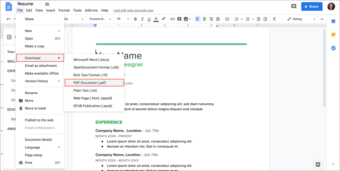Viewport: 340px width, 171px height.
Task: Open comment history speech bubble icon
Action: 294,6
